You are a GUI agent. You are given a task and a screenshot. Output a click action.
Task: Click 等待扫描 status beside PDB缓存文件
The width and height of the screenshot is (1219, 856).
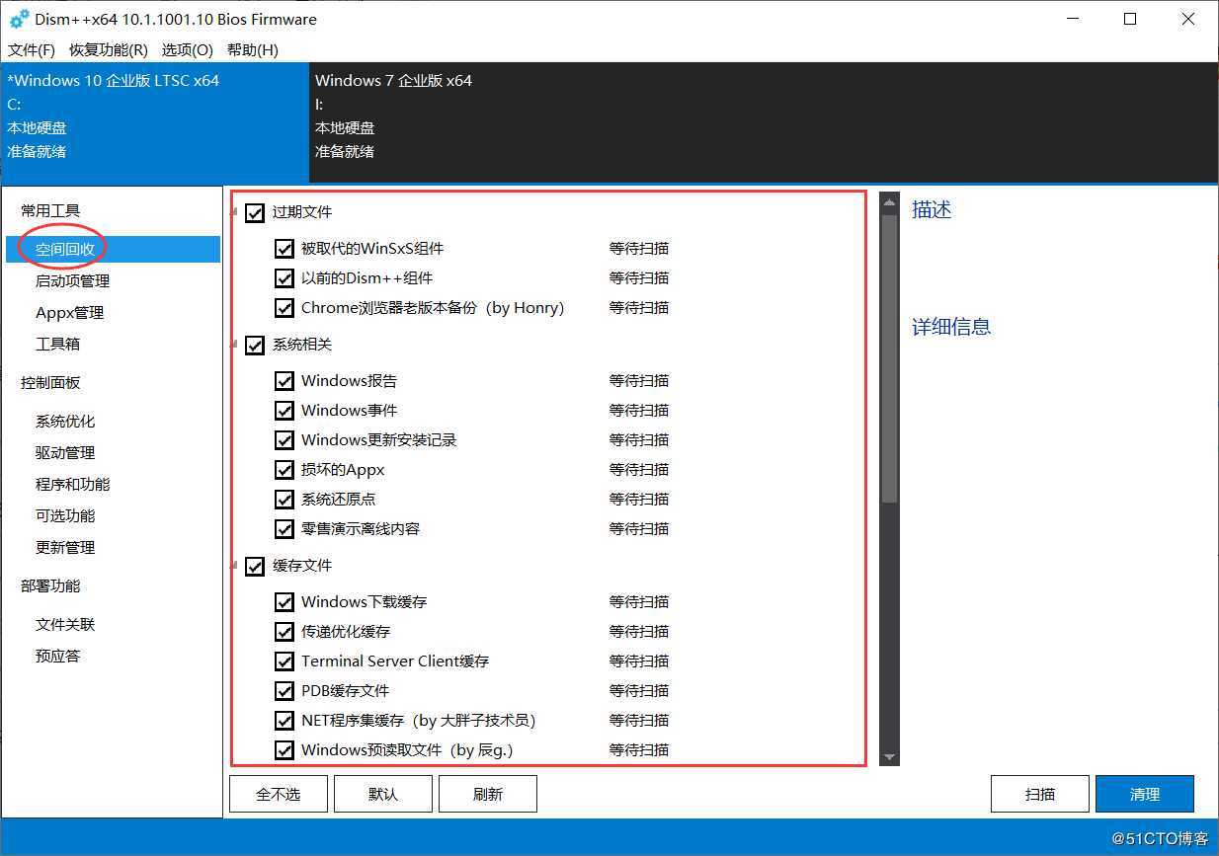pyautogui.click(x=639, y=691)
